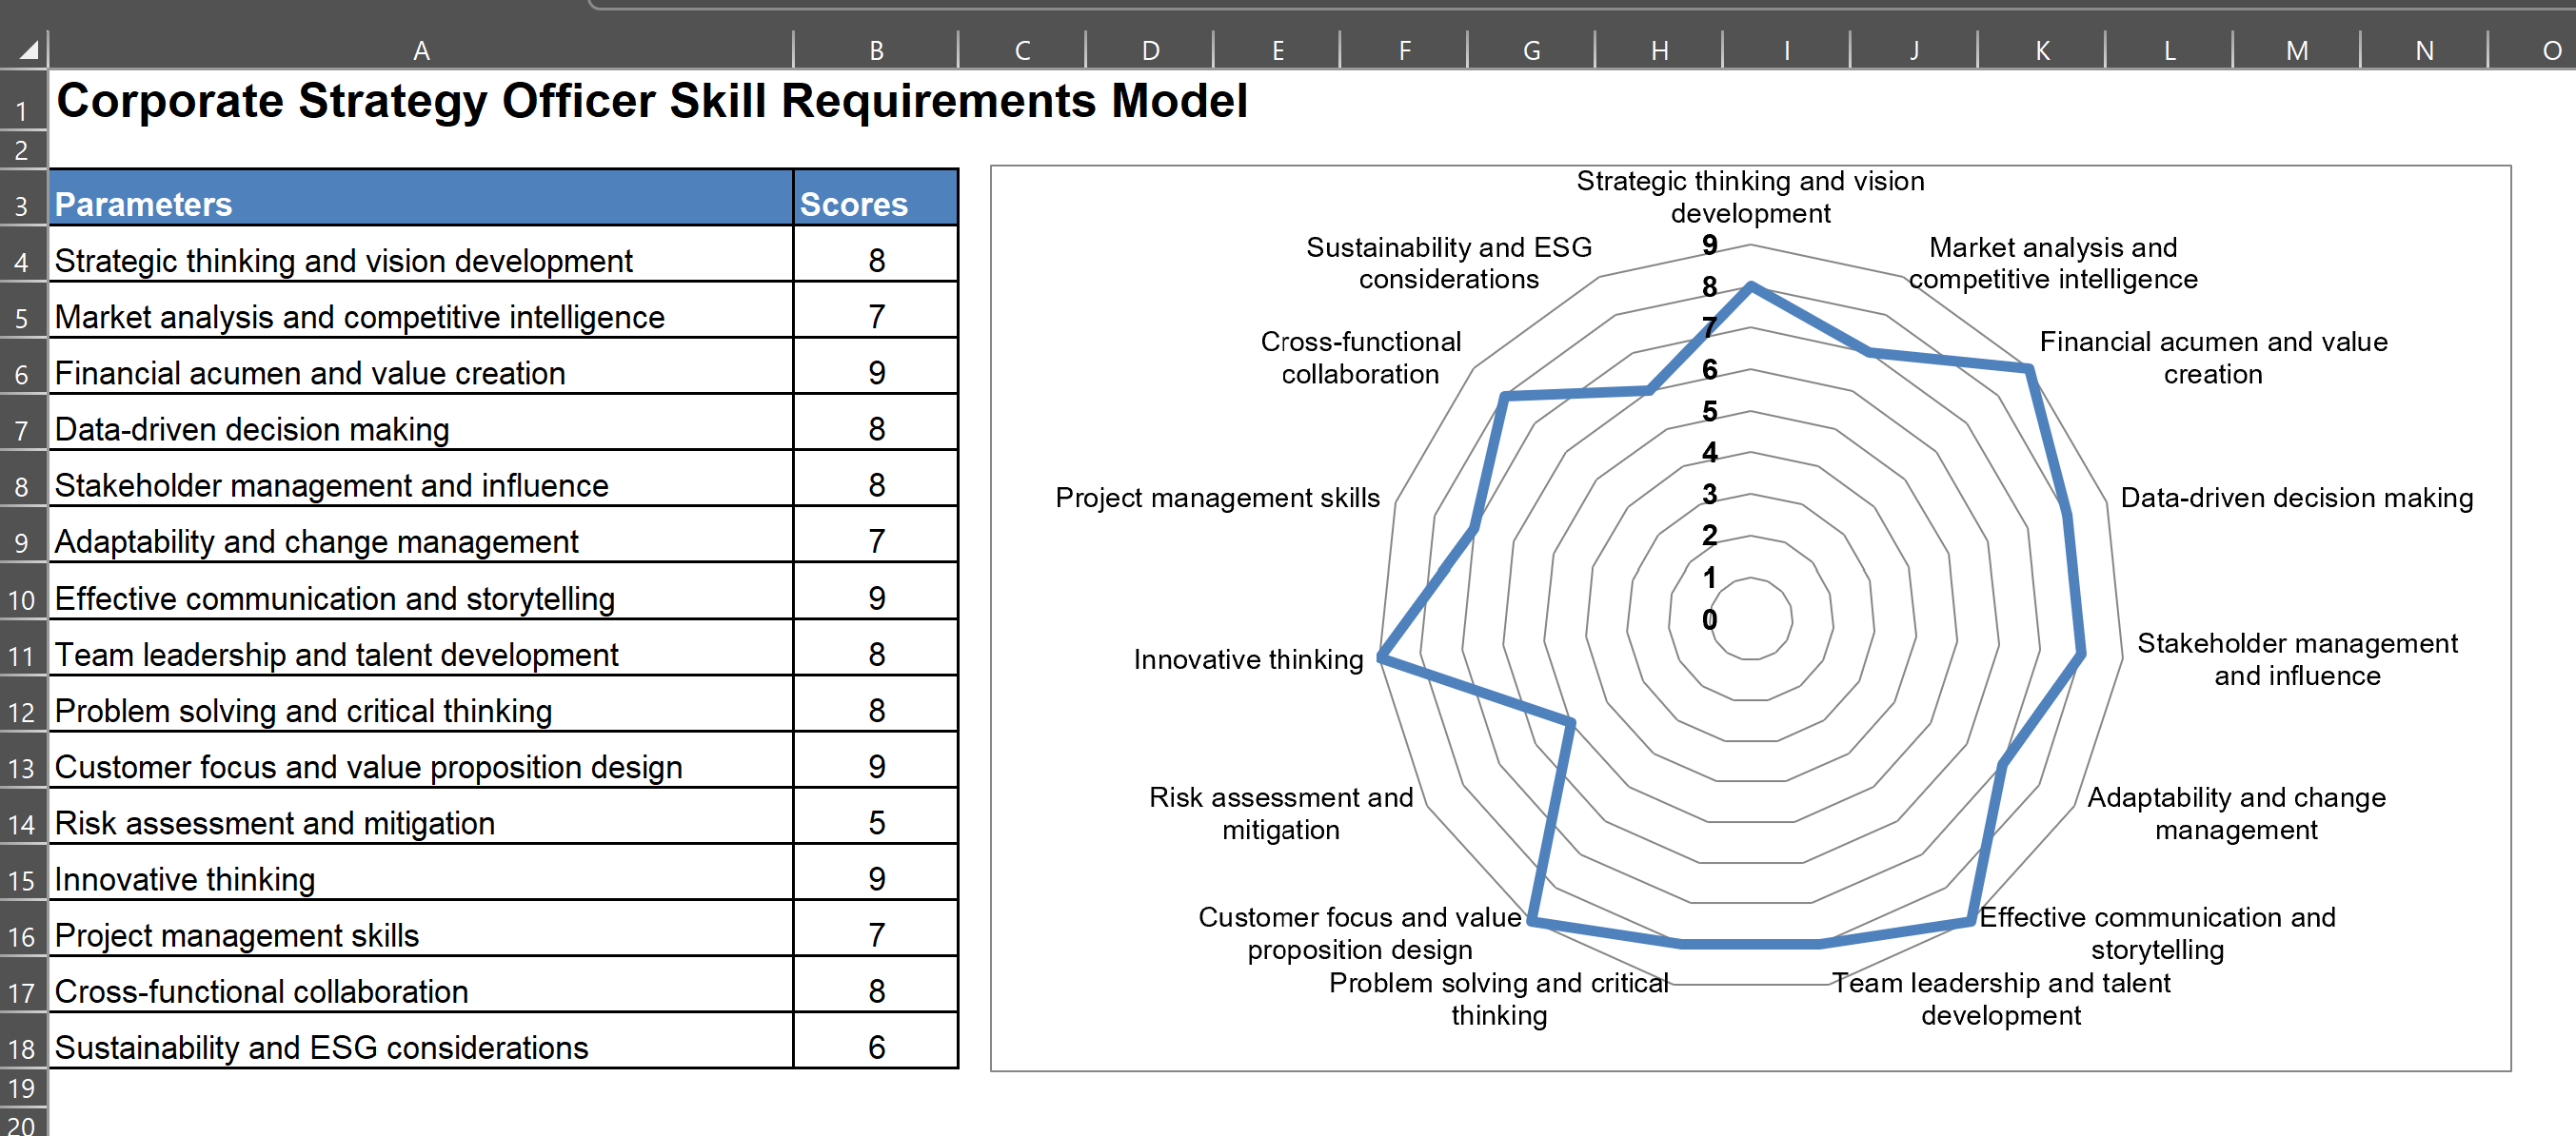
Task: Select the Sustainability and ESG considerations cell
Action: 420,1048
